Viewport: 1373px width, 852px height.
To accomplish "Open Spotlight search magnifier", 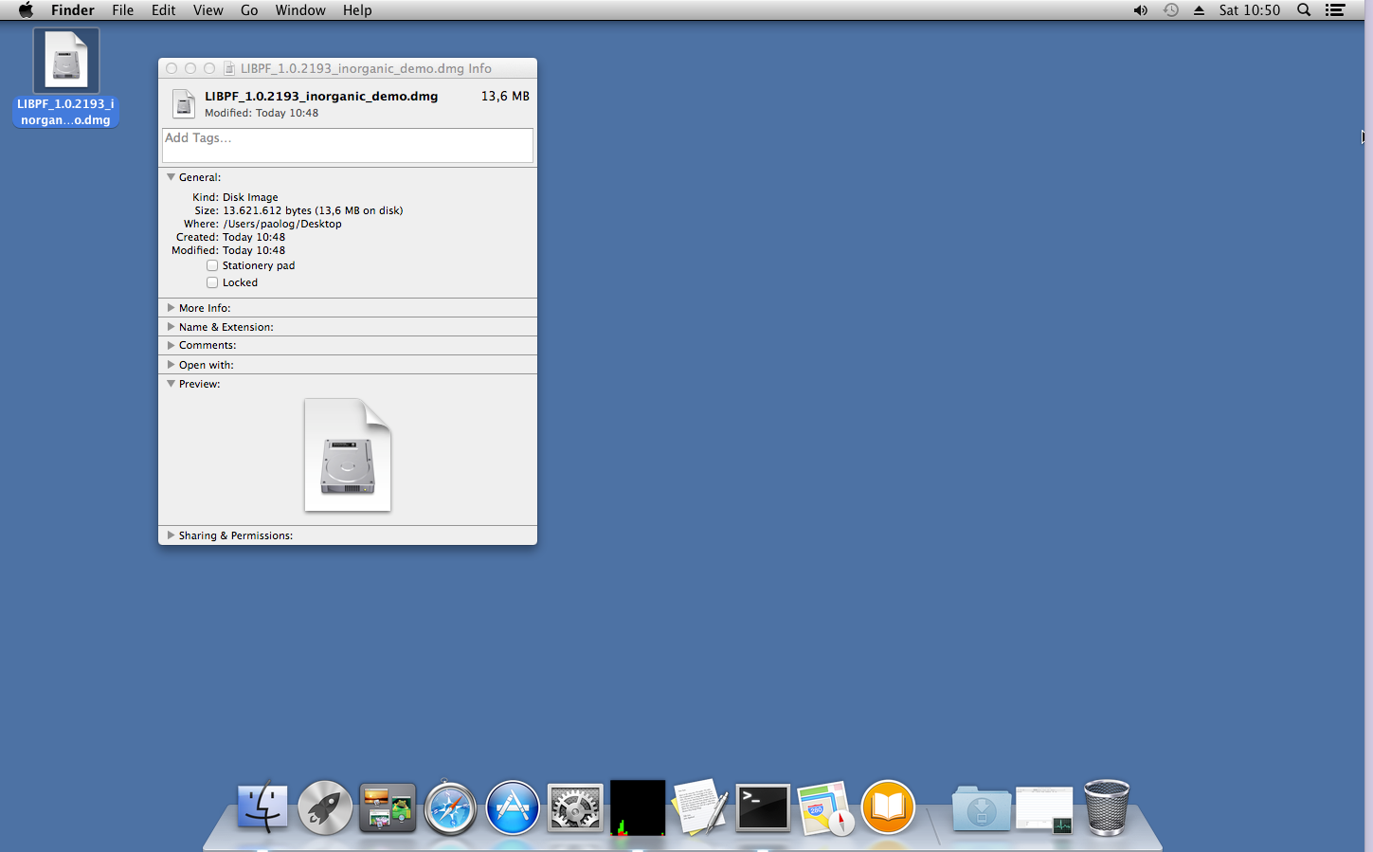I will [x=1304, y=10].
